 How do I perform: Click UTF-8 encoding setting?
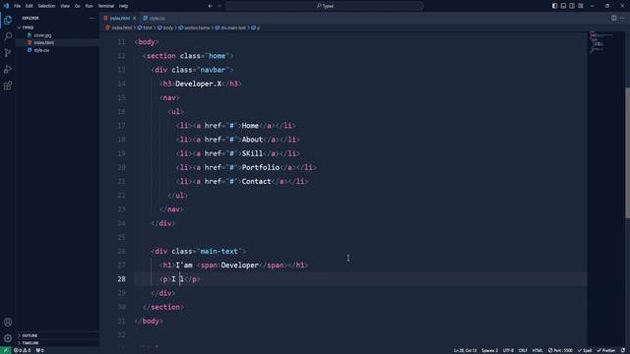508,350
